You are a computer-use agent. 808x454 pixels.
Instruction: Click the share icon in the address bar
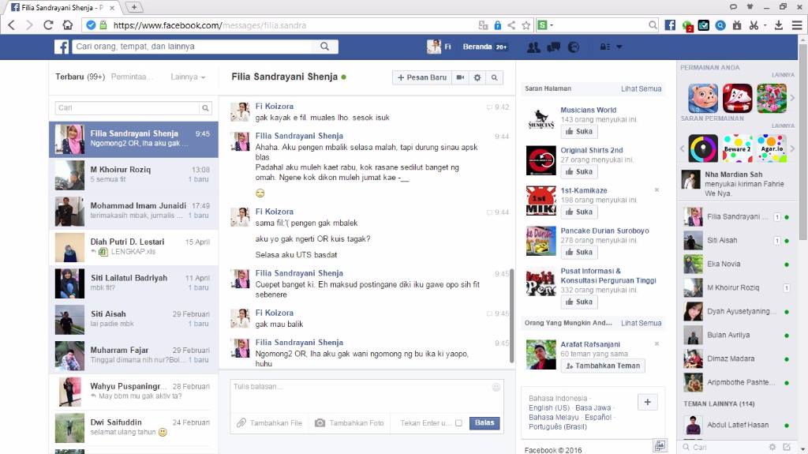pos(511,25)
